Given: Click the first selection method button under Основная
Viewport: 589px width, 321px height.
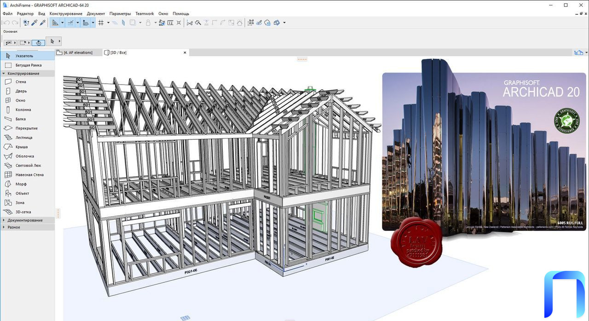Looking at the screenshot, I should point(10,42).
